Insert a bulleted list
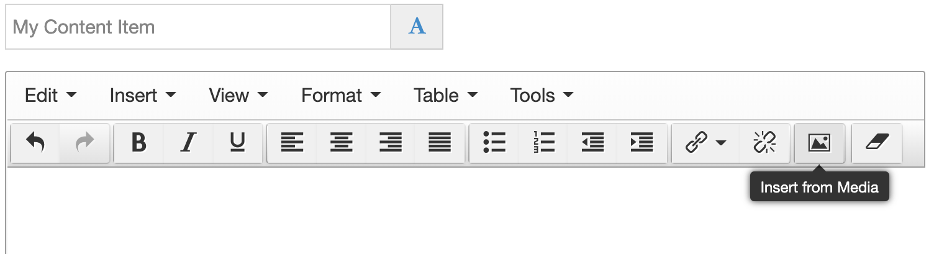Image resolution: width=934 pixels, height=254 pixels. tap(494, 143)
